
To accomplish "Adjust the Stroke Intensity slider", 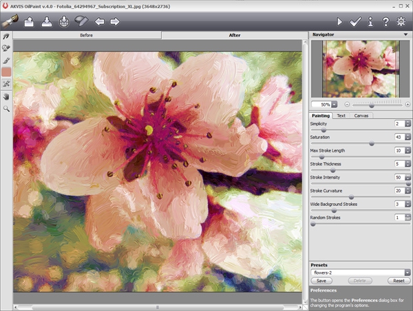I will (408, 183).
